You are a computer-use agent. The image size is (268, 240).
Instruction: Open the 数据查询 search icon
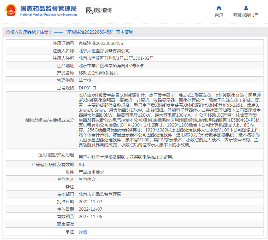click(89, 11)
